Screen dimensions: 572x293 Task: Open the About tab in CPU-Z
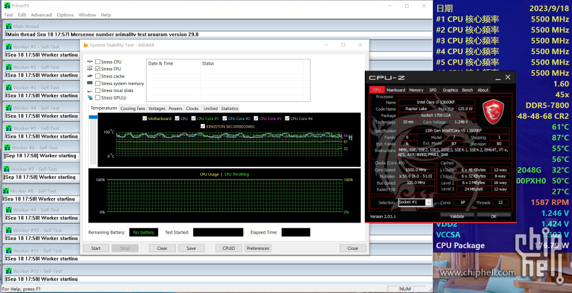483,90
